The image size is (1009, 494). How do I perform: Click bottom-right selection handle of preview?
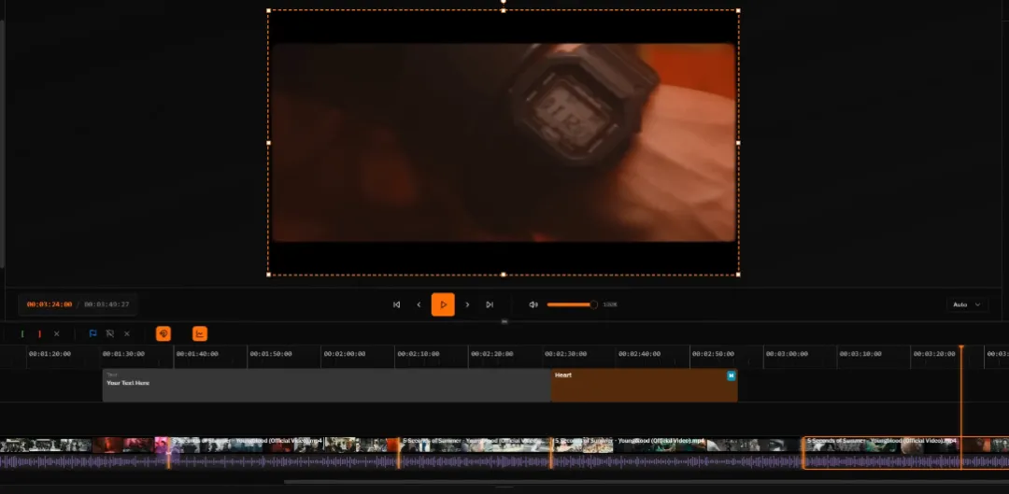[738, 275]
